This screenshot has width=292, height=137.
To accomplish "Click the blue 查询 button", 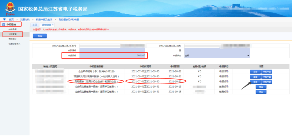I will (40, 36).
